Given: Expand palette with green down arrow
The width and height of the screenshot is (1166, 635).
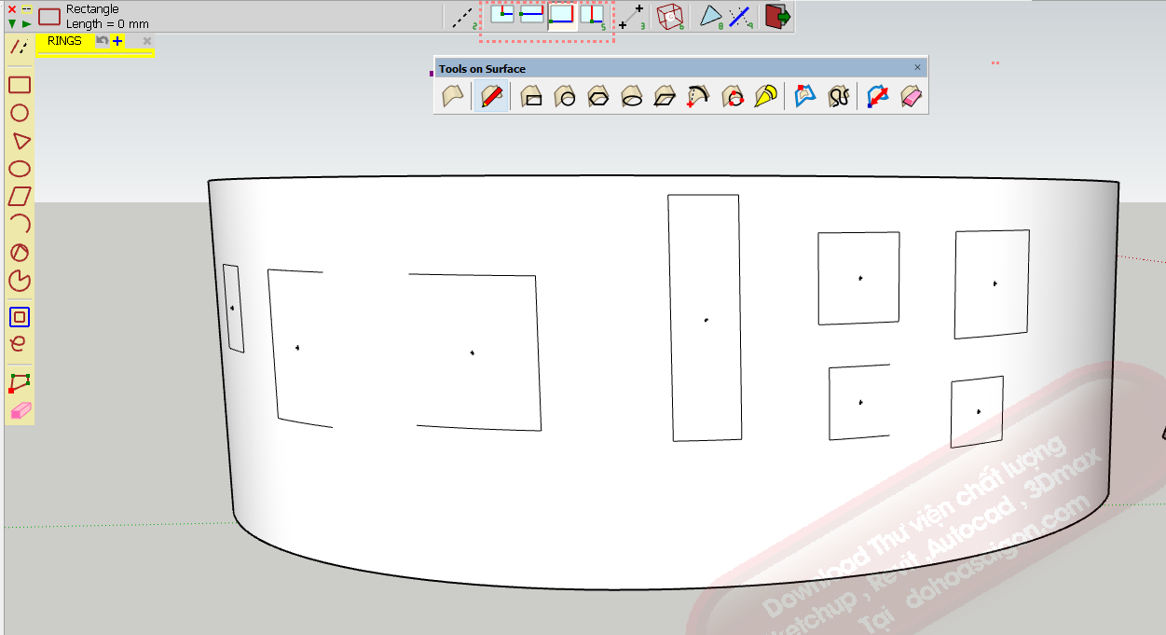Looking at the screenshot, I should point(12,23).
